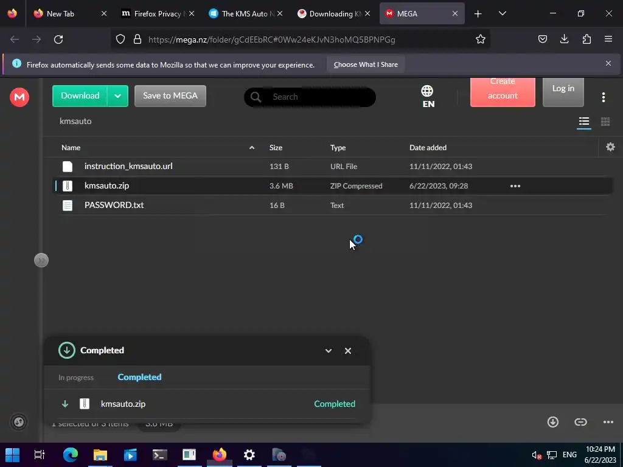Screen dimensions: 623x467
Task: Click the PASSWORD.txt document icon
Action: click(x=68, y=206)
